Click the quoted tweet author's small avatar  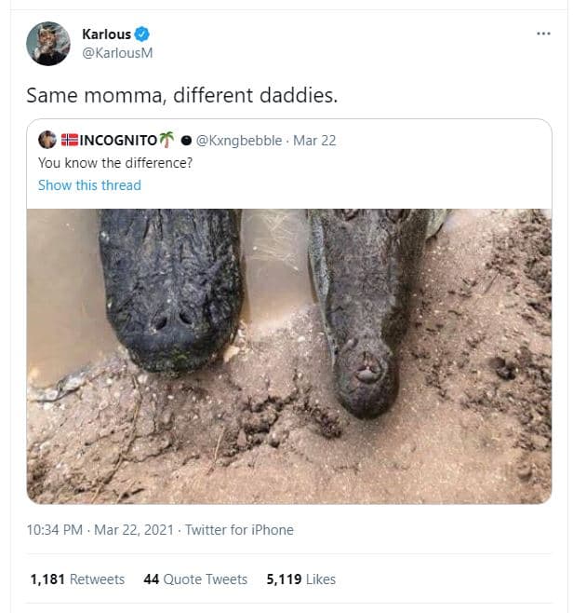tap(47, 140)
